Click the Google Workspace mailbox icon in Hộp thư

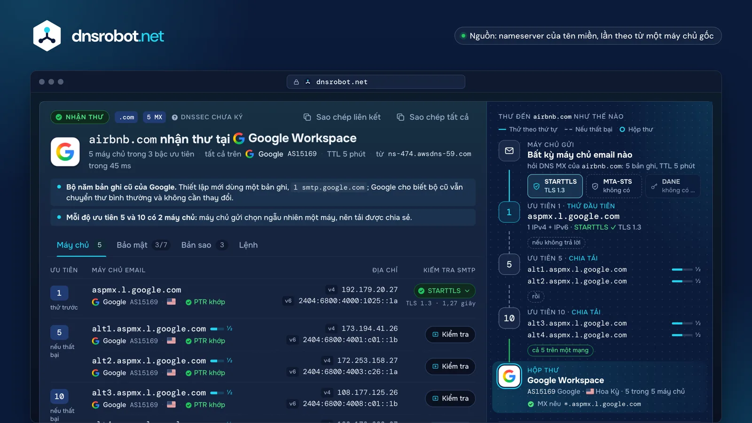[509, 376]
